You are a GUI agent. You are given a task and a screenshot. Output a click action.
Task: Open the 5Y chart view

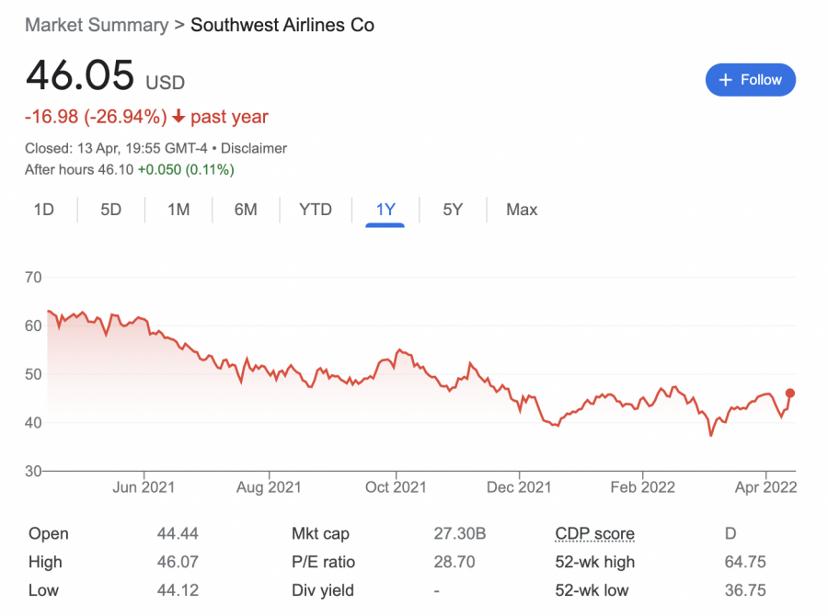[453, 210]
